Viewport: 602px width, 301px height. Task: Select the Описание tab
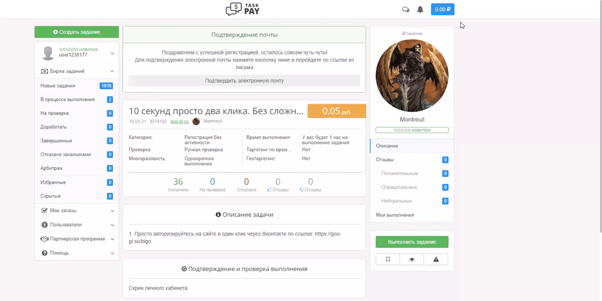(x=412, y=146)
